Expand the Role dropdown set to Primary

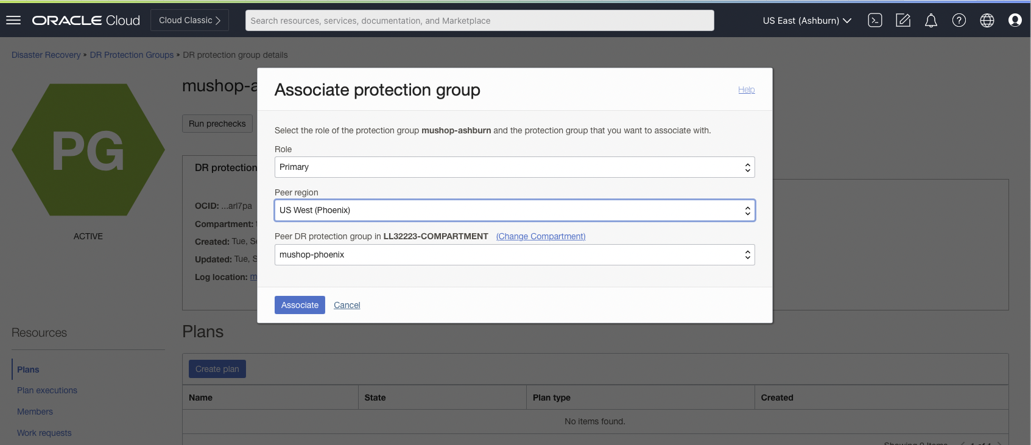click(514, 167)
